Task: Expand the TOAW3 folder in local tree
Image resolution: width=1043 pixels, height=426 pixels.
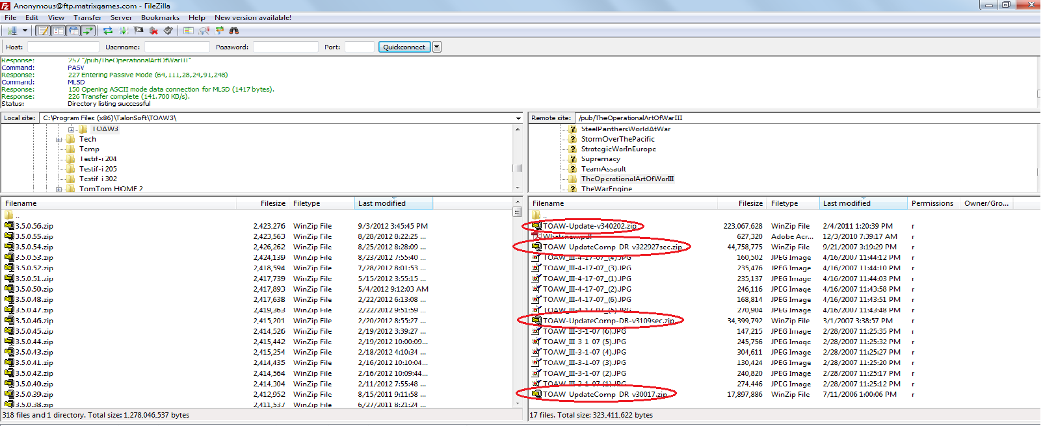Action: [x=71, y=129]
